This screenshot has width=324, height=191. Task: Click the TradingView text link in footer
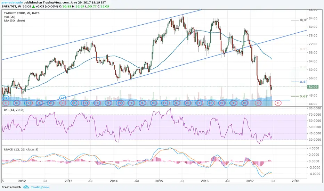pyautogui.click(x=40, y=187)
